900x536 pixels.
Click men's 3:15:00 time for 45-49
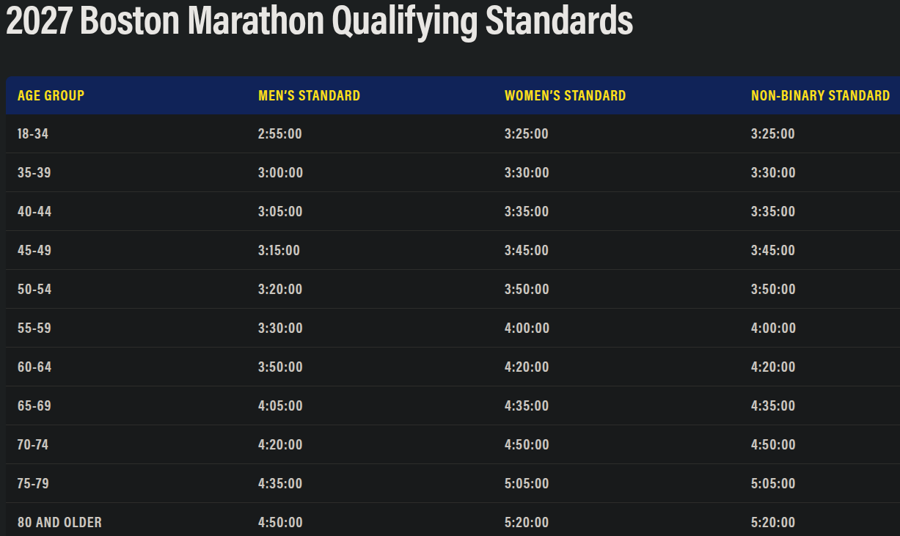click(x=279, y=251)
